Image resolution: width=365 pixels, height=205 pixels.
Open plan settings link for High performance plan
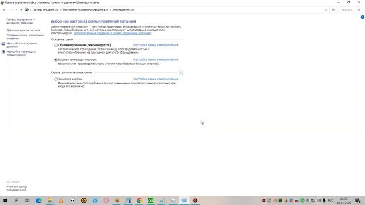tap(156, 60)
